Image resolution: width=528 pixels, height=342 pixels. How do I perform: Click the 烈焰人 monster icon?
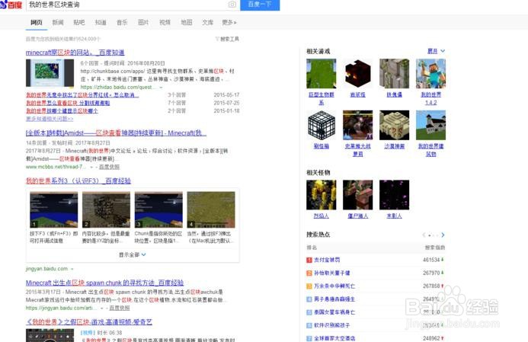click(x=322, y=195)
